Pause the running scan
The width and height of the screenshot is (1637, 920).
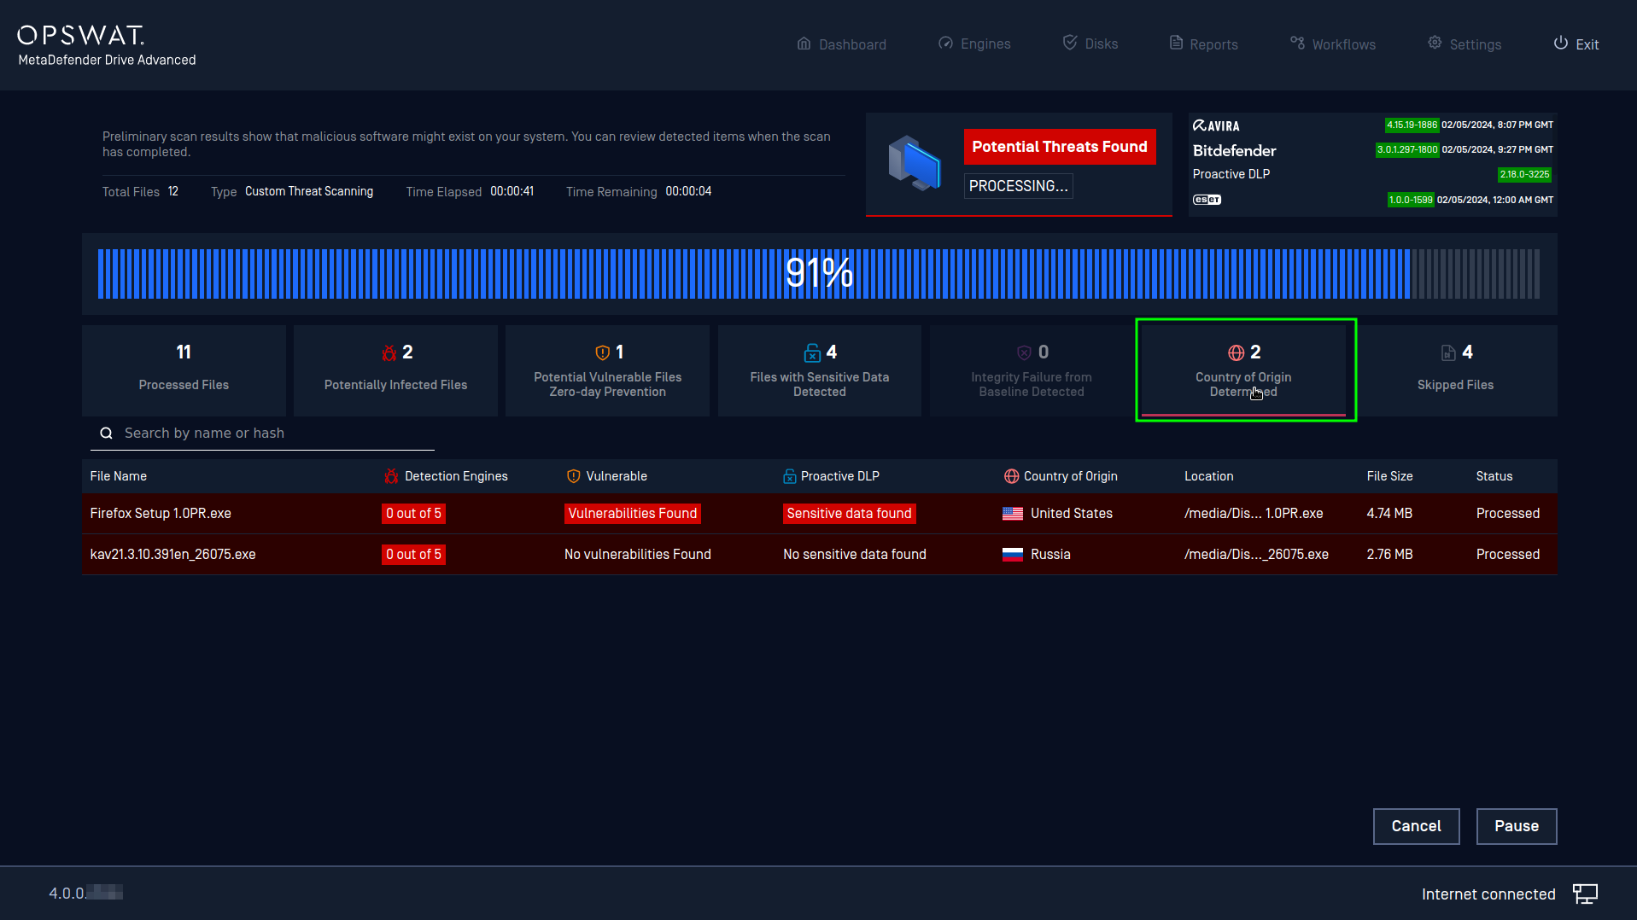[1517, 826]
